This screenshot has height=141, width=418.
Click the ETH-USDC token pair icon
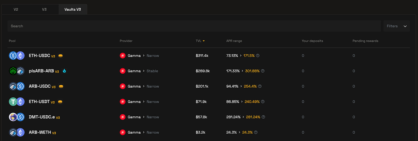[x=17, y=56]
